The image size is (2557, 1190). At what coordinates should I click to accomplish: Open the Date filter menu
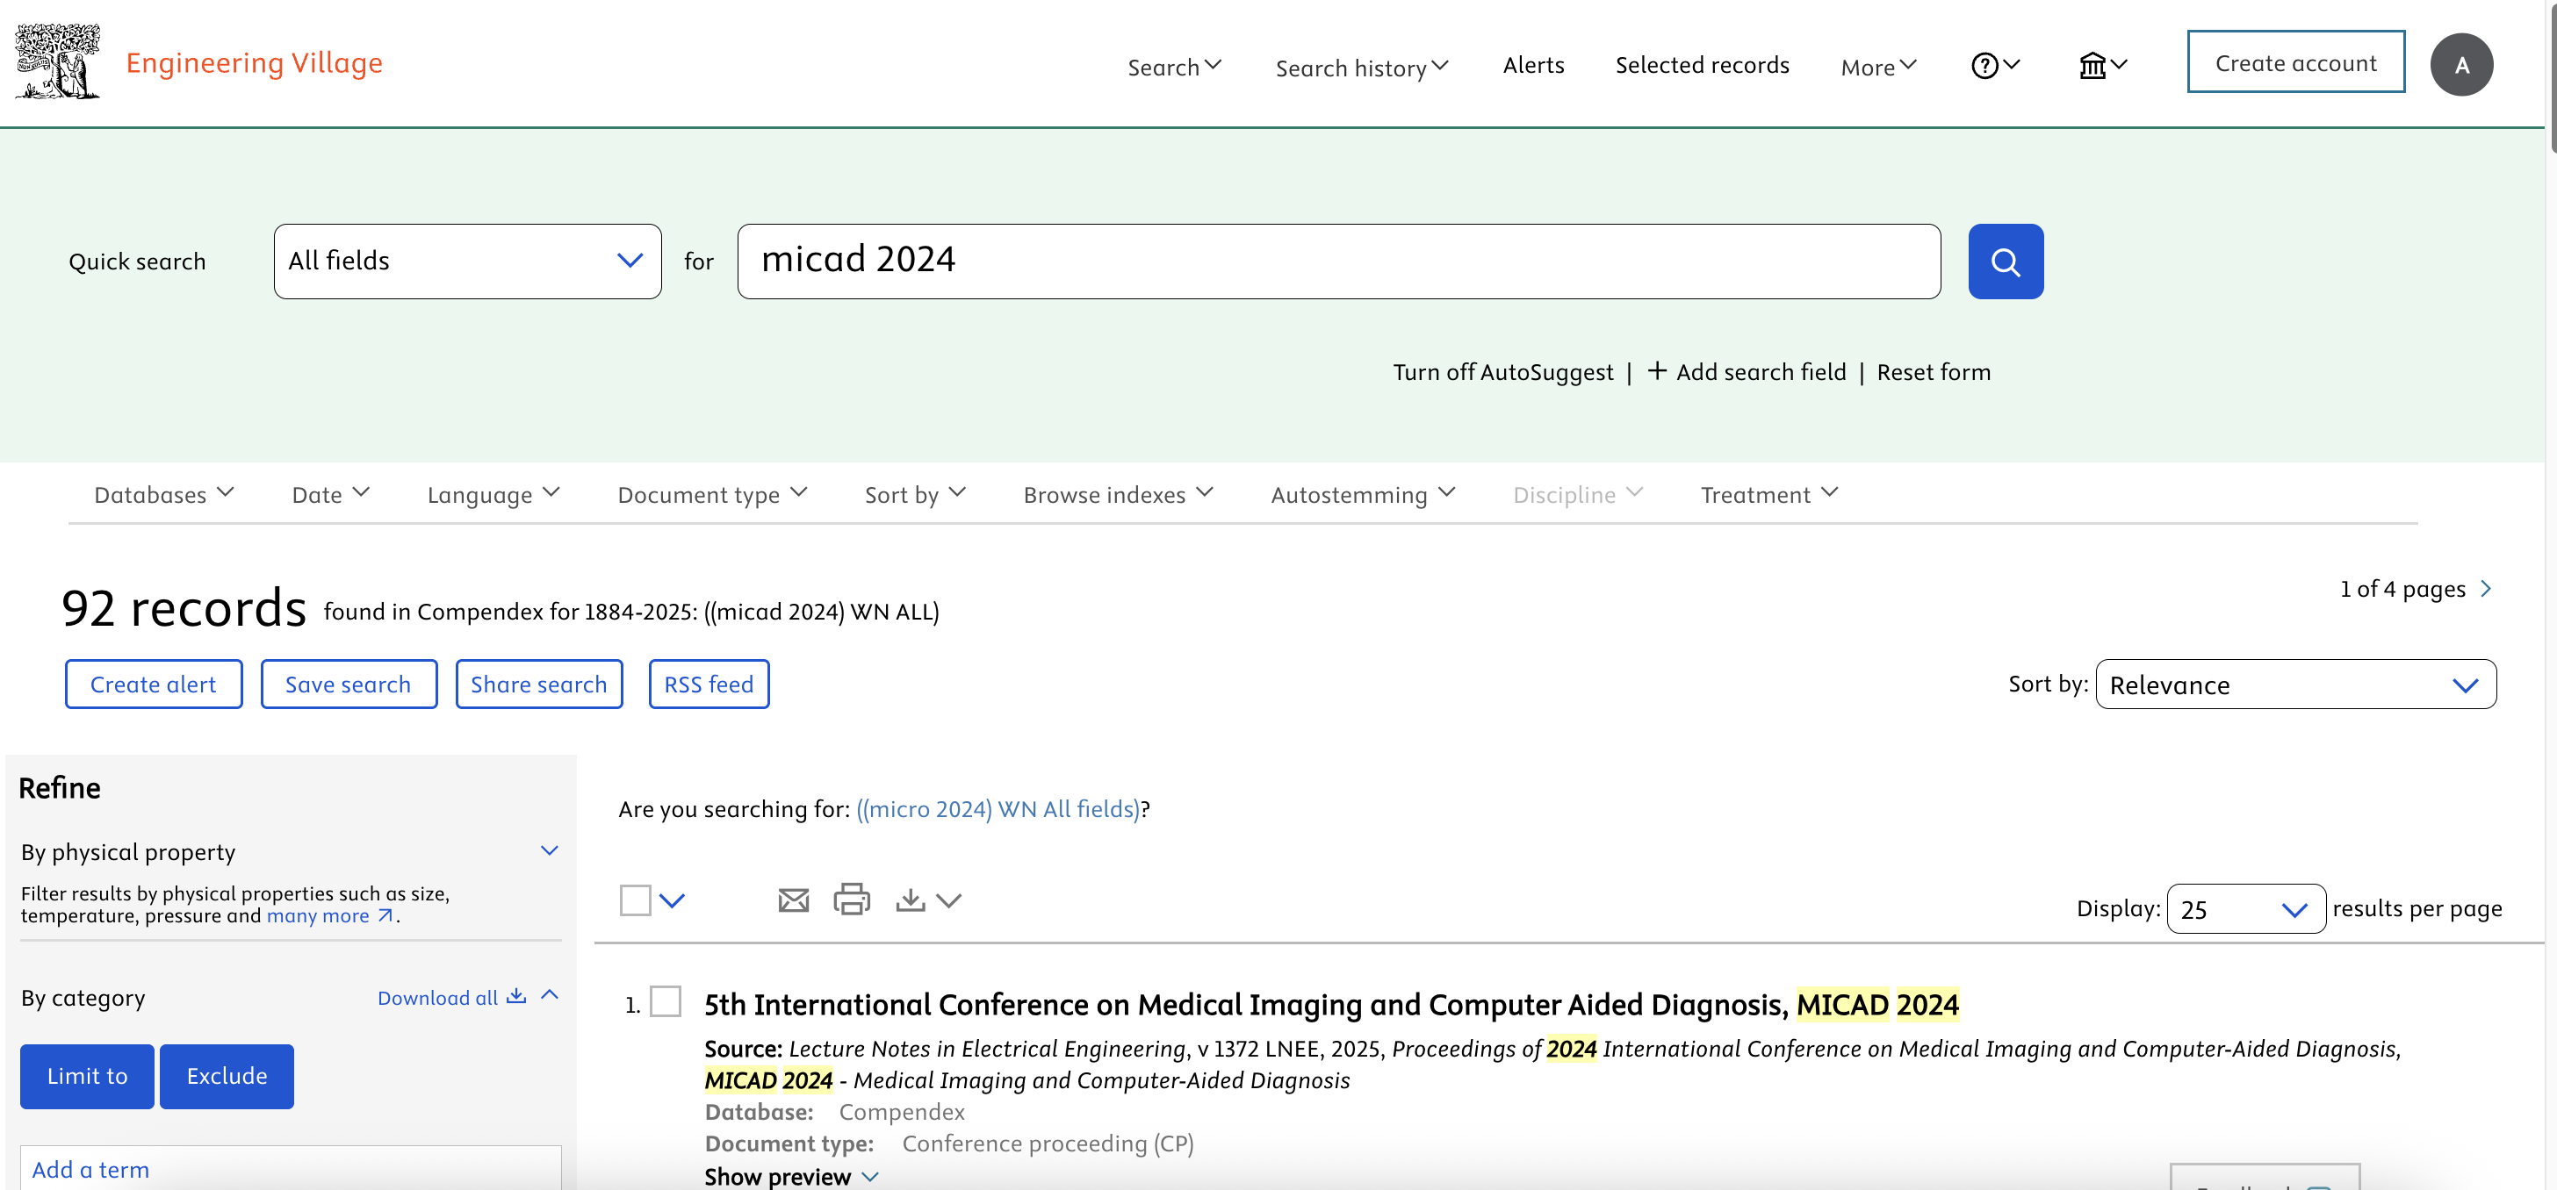coord(330,494)
